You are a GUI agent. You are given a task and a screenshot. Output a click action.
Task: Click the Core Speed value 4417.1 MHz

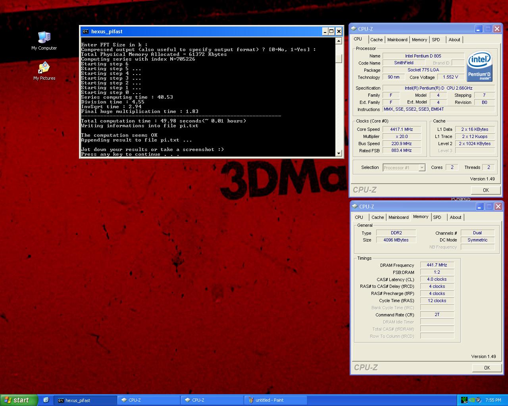click(x=401, y=129)
